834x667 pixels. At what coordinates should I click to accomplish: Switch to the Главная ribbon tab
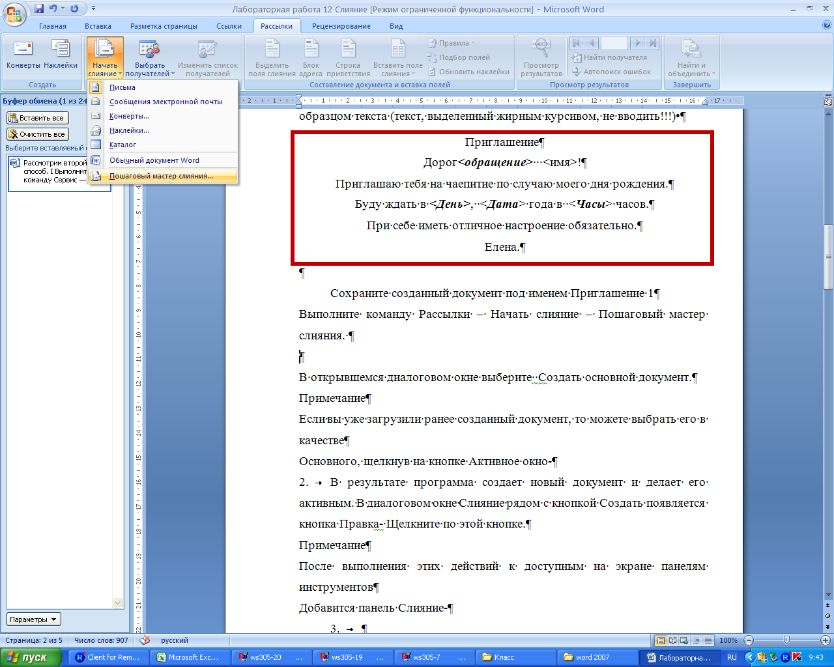pyautogui.click(x=53, y=26)
